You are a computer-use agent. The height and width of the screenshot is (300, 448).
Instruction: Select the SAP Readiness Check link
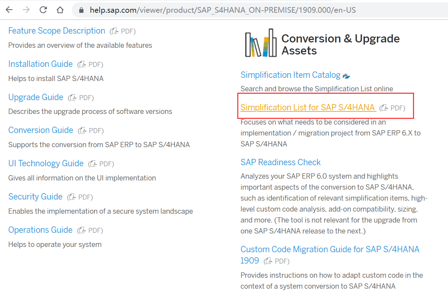tap(280, 162)
